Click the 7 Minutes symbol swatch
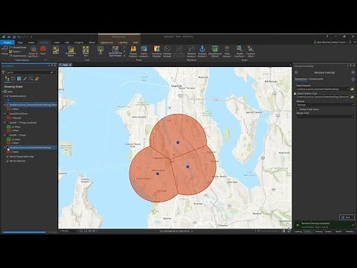The width and height of the screenshot is (357, 268). [8, 118]
